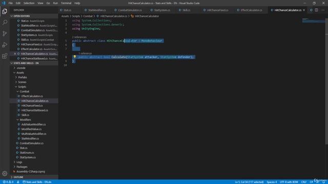The height and width of the screenshot is (184, 328).
Task: Open the Selection menu
Action: point(29,3)
